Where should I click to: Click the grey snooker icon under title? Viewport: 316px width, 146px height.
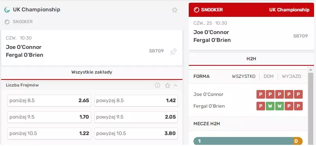tap(7, 22)
